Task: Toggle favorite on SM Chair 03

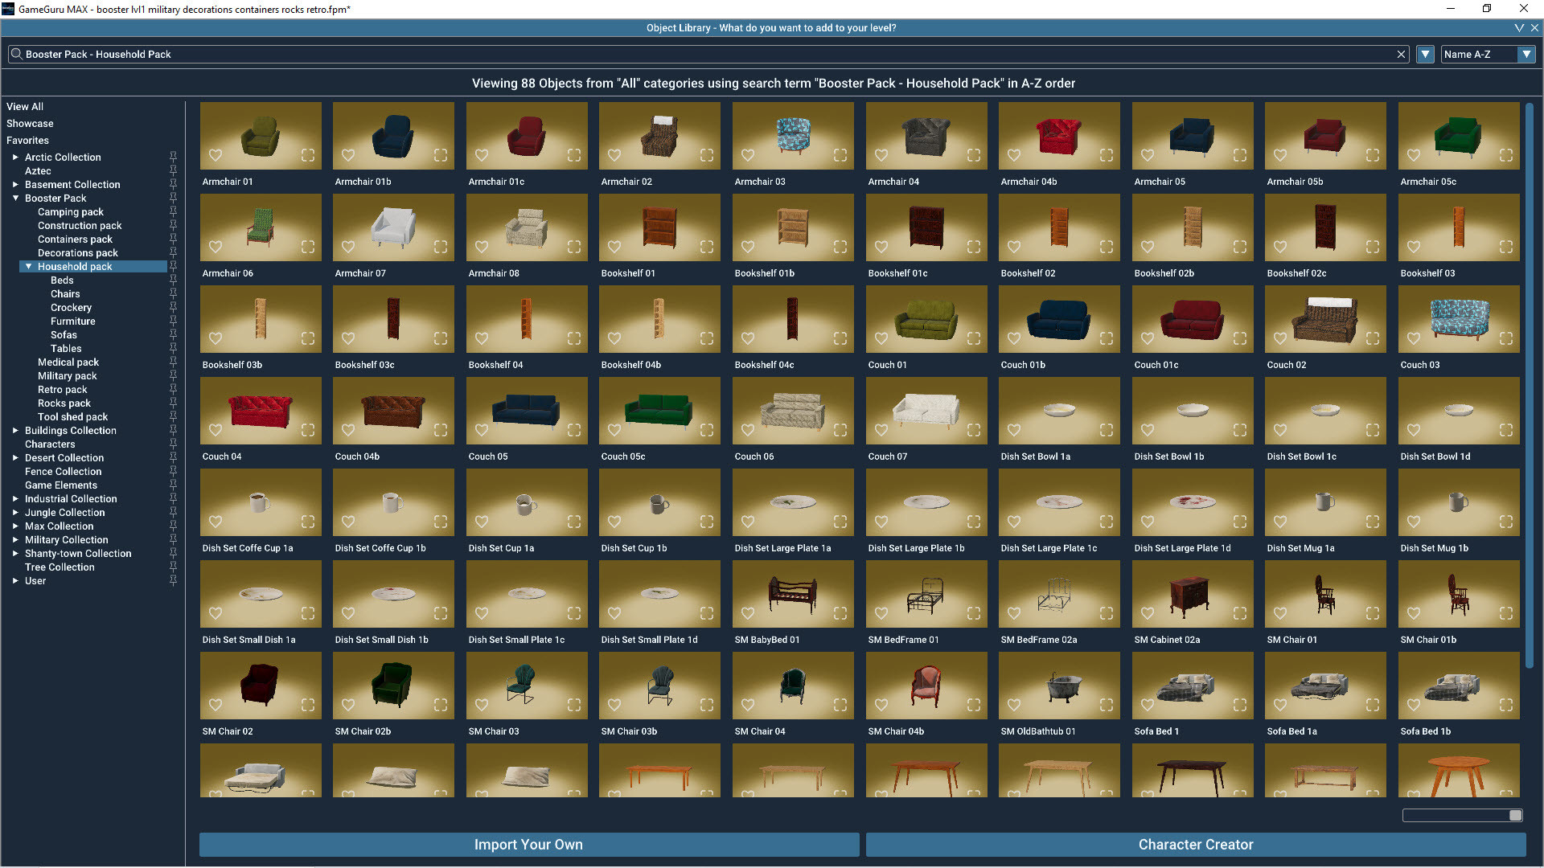Action: pos(481,705)
